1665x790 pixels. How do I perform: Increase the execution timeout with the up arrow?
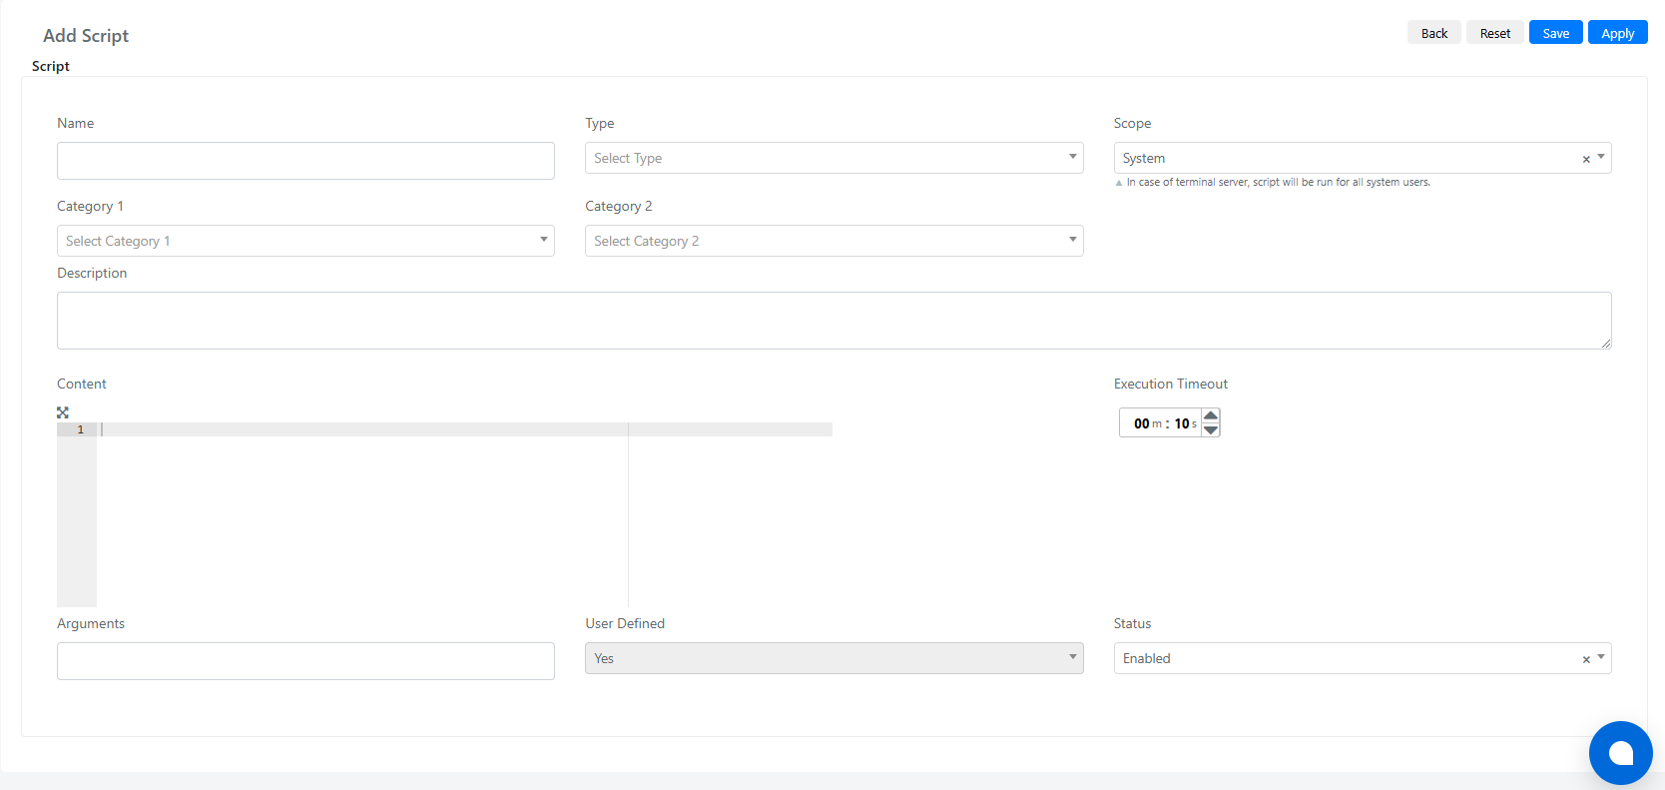tap(1211, 415)
